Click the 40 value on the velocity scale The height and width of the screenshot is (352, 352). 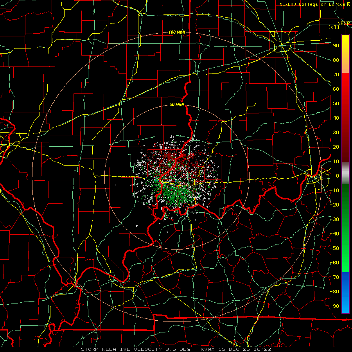336,118
